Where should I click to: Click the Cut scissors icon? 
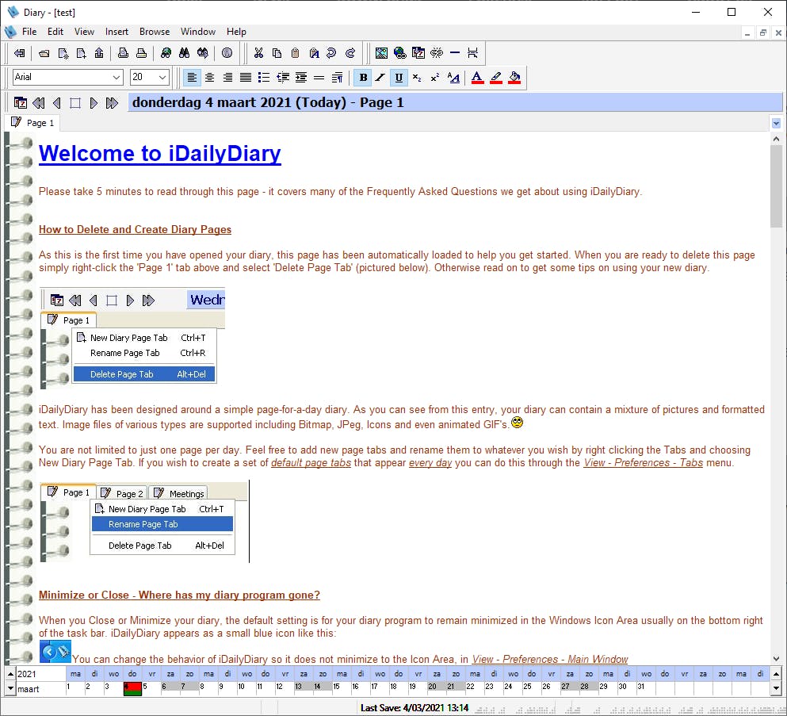[258, 52]
